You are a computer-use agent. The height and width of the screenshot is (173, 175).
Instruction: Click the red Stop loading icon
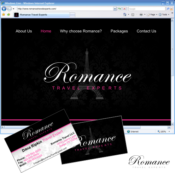[124, 9]
